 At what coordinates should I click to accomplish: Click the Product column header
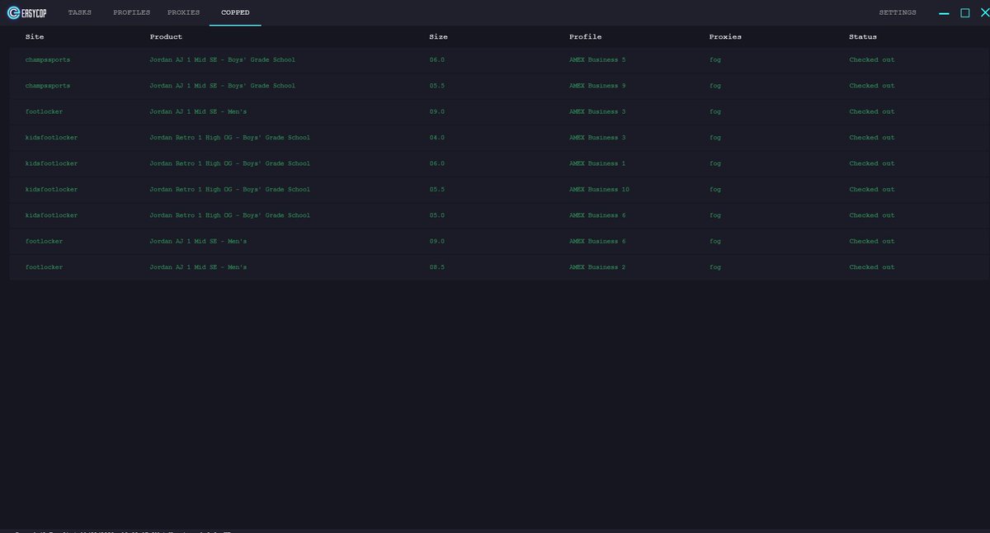(166, 37)
